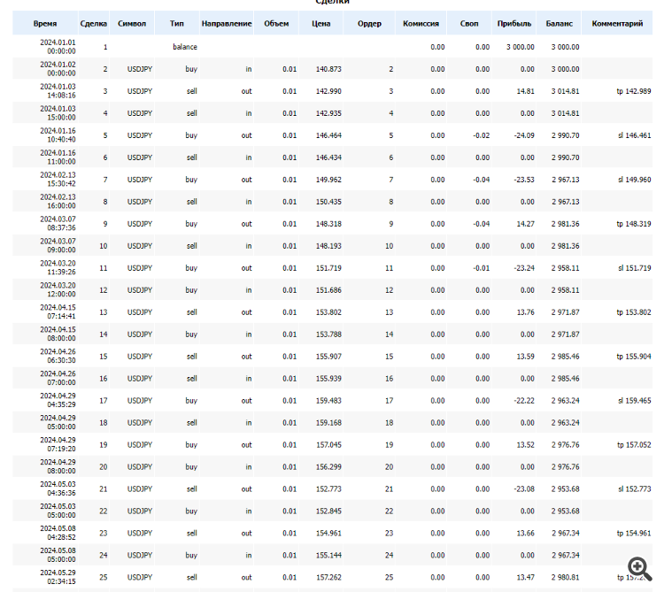Click the comment 'tp 153.802'

click(634, 312)
